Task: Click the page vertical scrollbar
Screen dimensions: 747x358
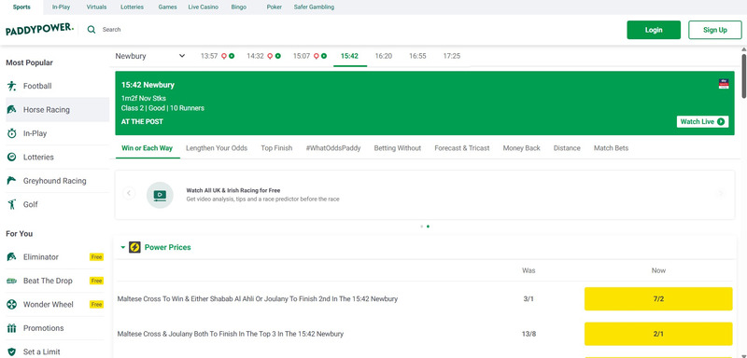Action: [x=743, y=76]
